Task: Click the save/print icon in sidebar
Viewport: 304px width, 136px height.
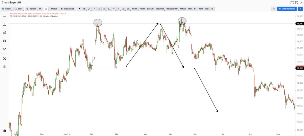Action: point(4,66)
